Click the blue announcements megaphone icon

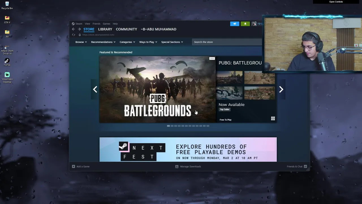(x=234, y=24)
